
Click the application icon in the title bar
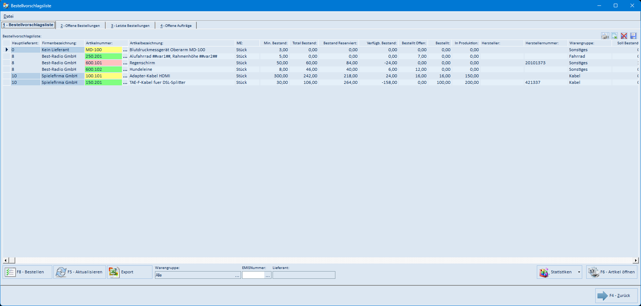[6, 5]
